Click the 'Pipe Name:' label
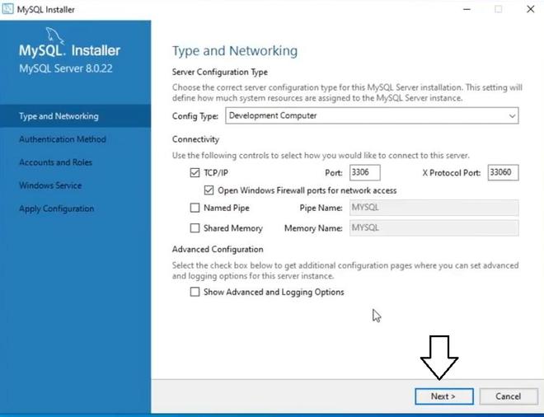This screenshot has width=544, height=417. [321, 208]
